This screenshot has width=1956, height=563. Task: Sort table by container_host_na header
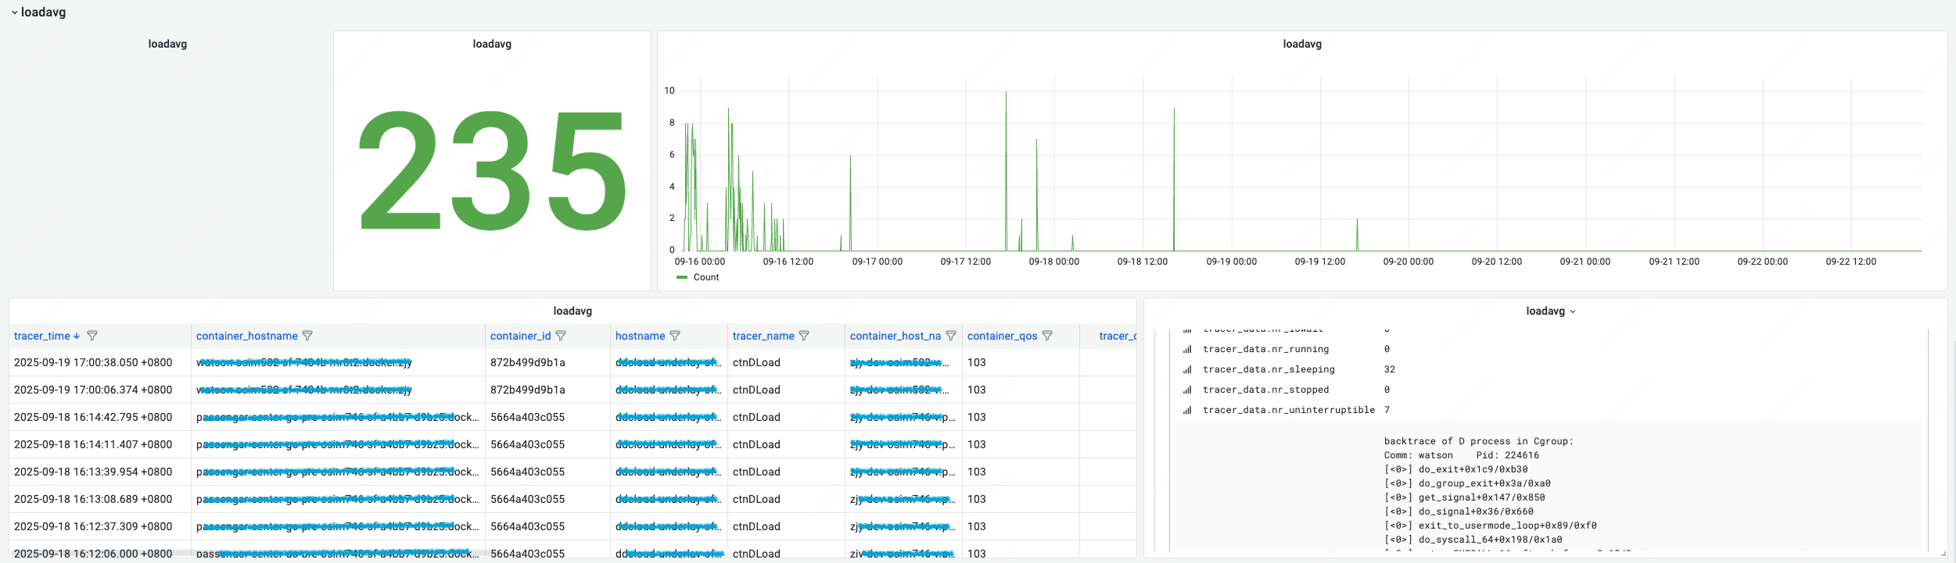click(x=895, y=336)
